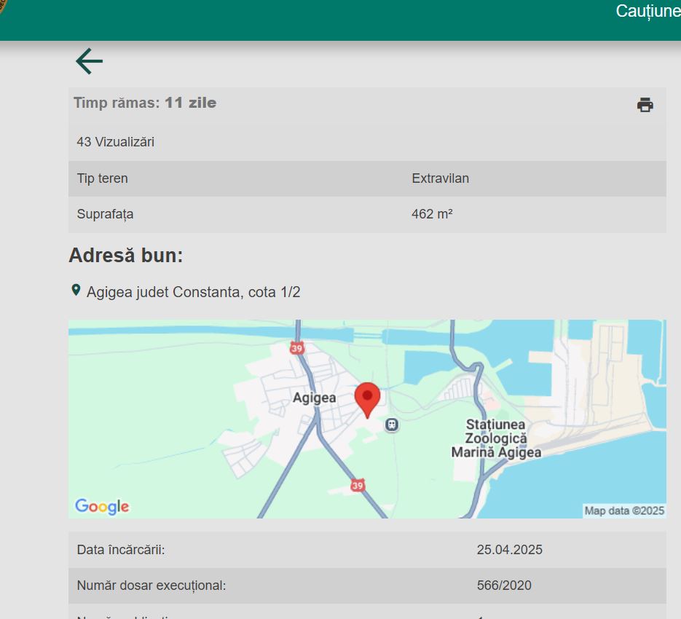Click the Număr dosar execuțional label
Screen dimensions: 681x619
click(x=151, y=585)
